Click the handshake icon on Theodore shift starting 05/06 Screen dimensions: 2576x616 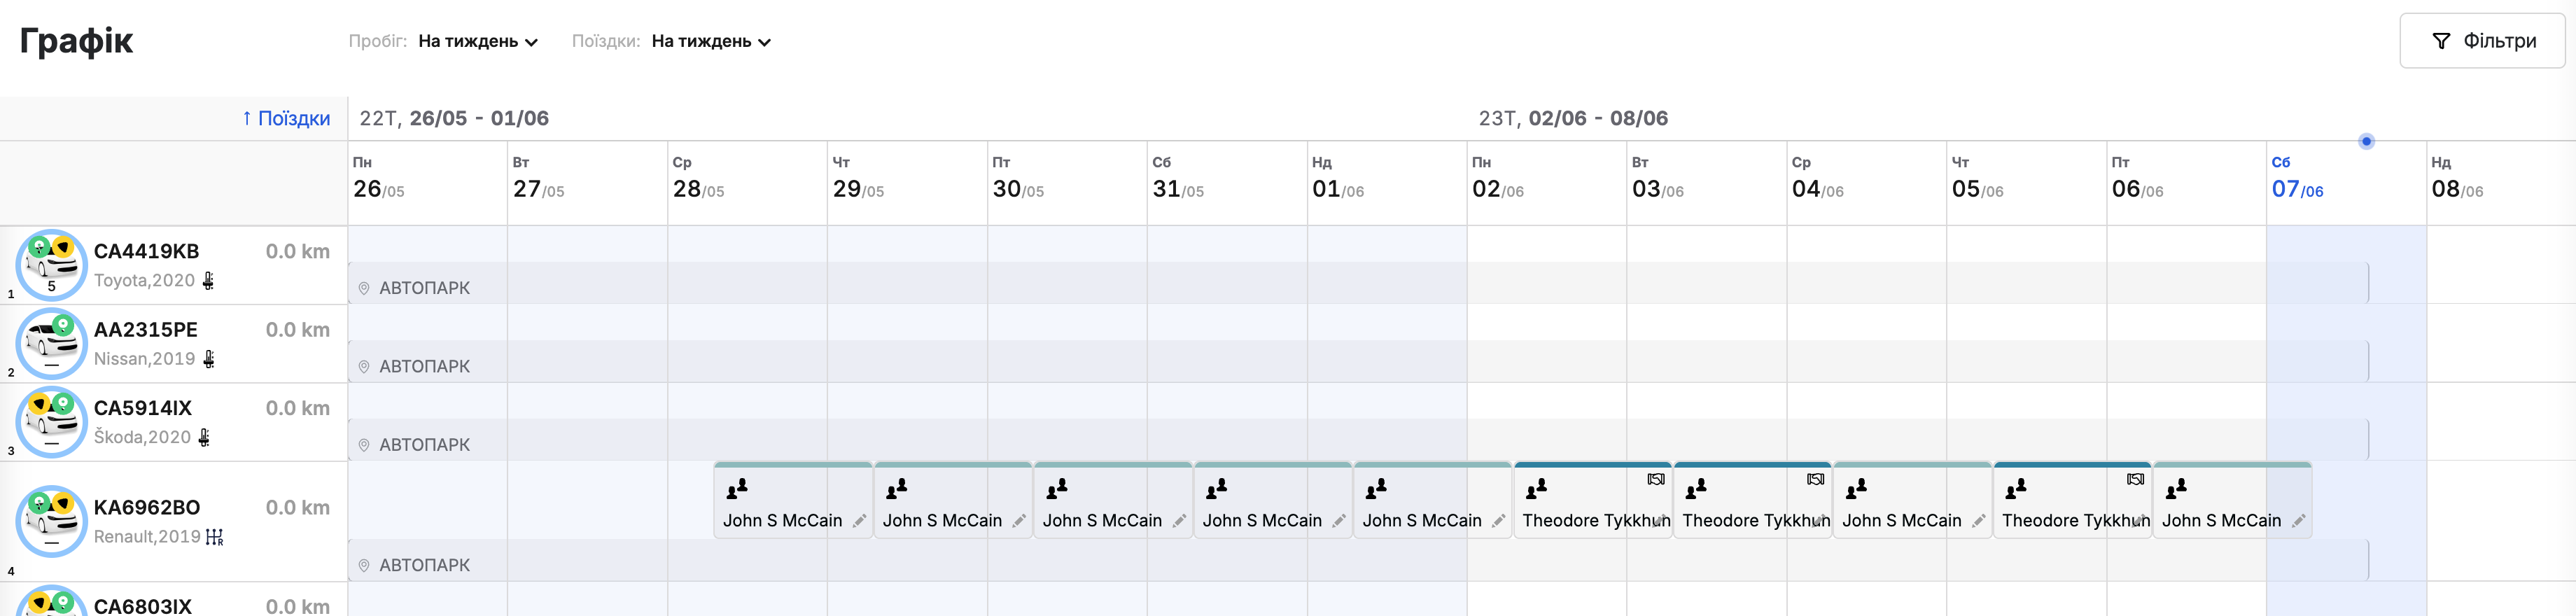click(2135, 479)
